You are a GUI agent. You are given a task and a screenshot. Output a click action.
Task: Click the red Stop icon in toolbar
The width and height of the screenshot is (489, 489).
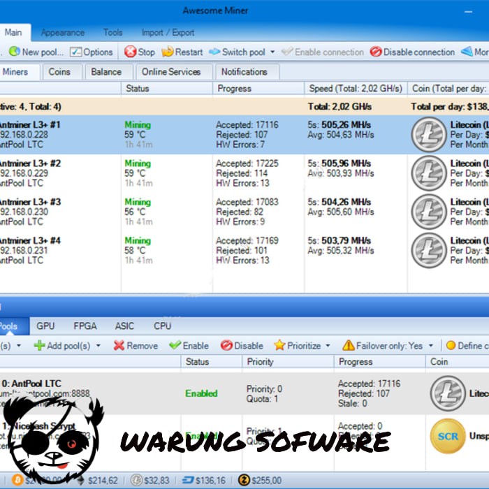pos(131,52)
